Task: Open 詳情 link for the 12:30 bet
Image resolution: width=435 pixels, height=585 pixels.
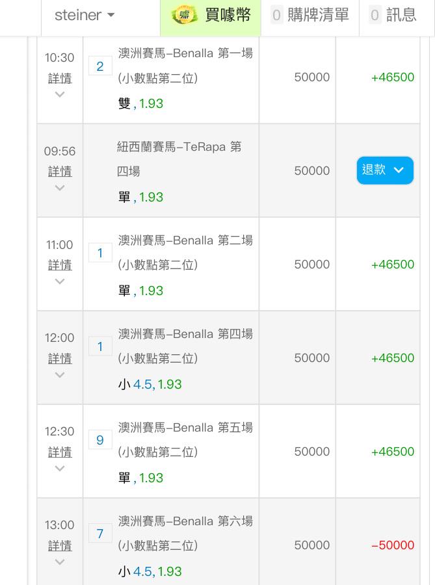Action: click(x=60, y=452)
